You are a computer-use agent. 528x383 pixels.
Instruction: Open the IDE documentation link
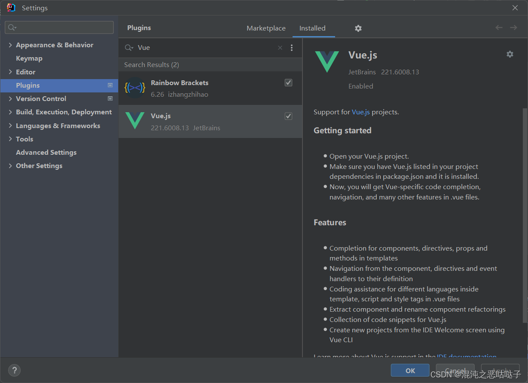click(x=467, y=356)
